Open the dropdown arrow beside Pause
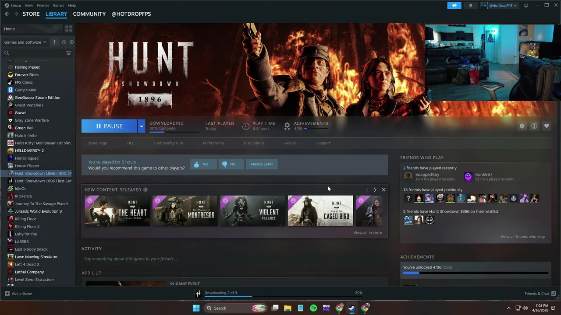This screenshot has width=561, height=315. pyautogui.click(x=141, y=126)
